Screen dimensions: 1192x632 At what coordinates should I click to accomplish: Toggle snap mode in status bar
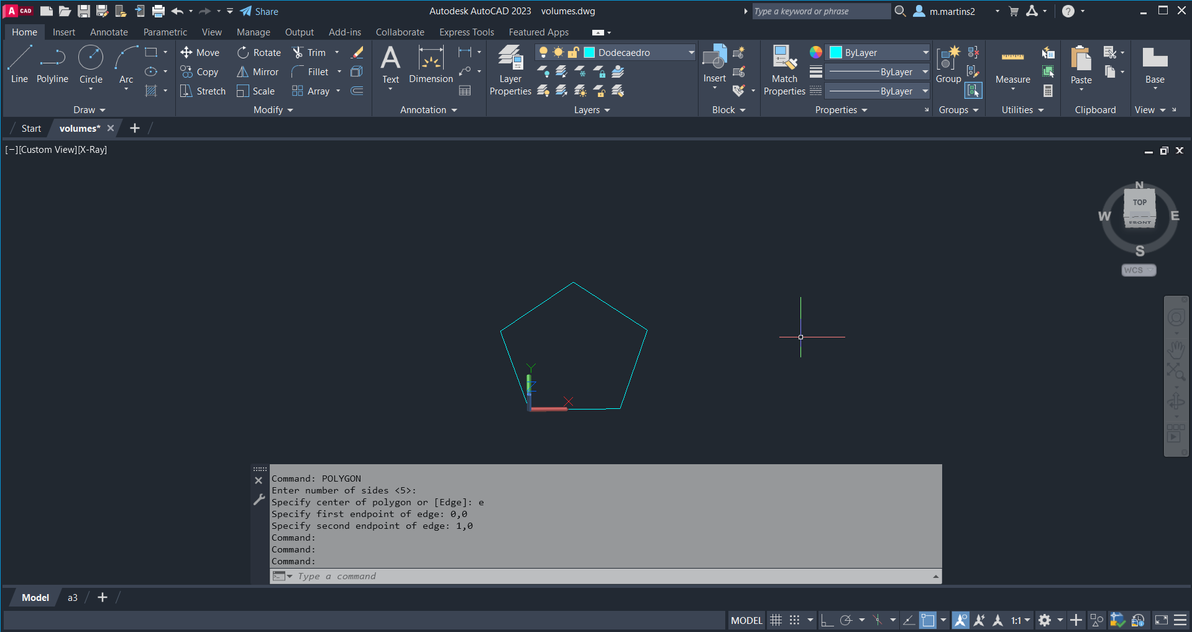click(794, 620)
